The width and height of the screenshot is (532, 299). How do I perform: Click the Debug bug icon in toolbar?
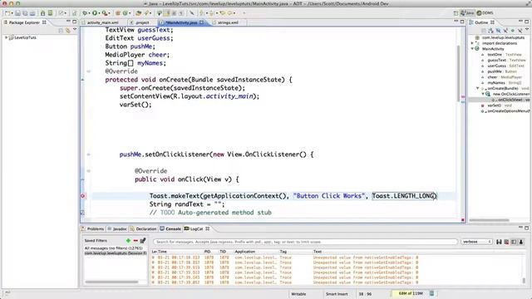point(85,13)
